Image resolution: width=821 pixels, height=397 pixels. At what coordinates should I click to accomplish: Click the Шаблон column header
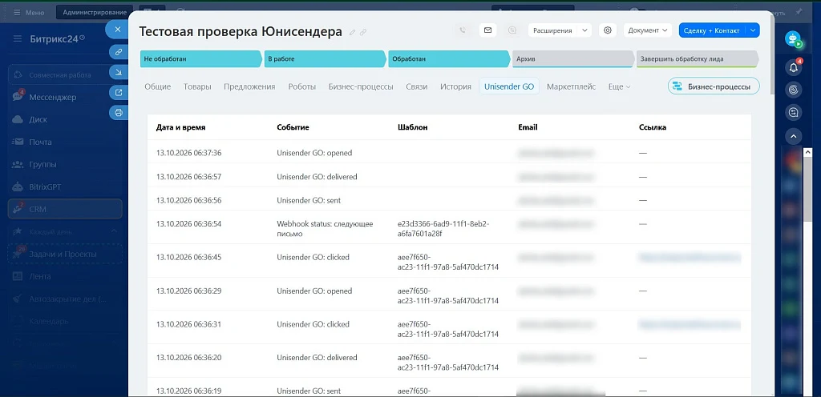pyautogui.click(x=413, y=127)
